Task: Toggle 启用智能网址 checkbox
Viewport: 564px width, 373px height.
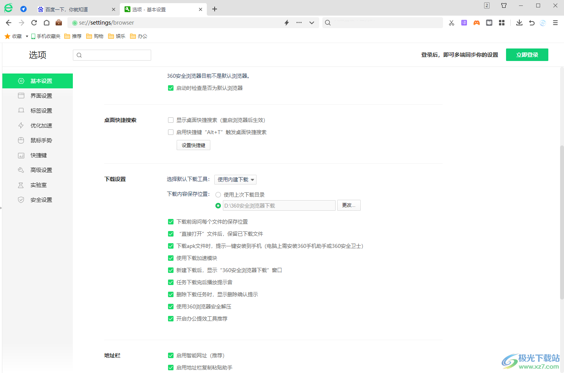Action: [171, 355]
